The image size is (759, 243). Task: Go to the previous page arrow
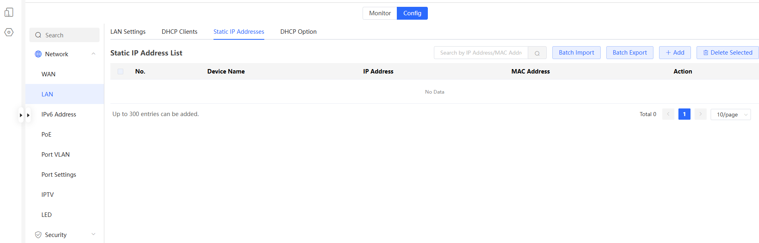point(668,114)
